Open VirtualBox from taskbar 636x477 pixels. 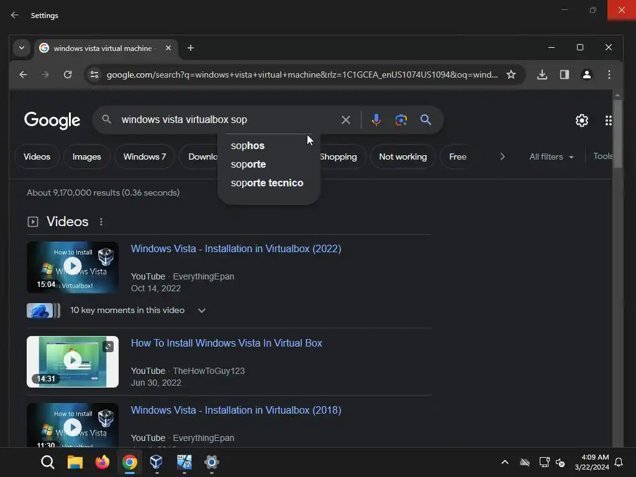click(157, 462)
